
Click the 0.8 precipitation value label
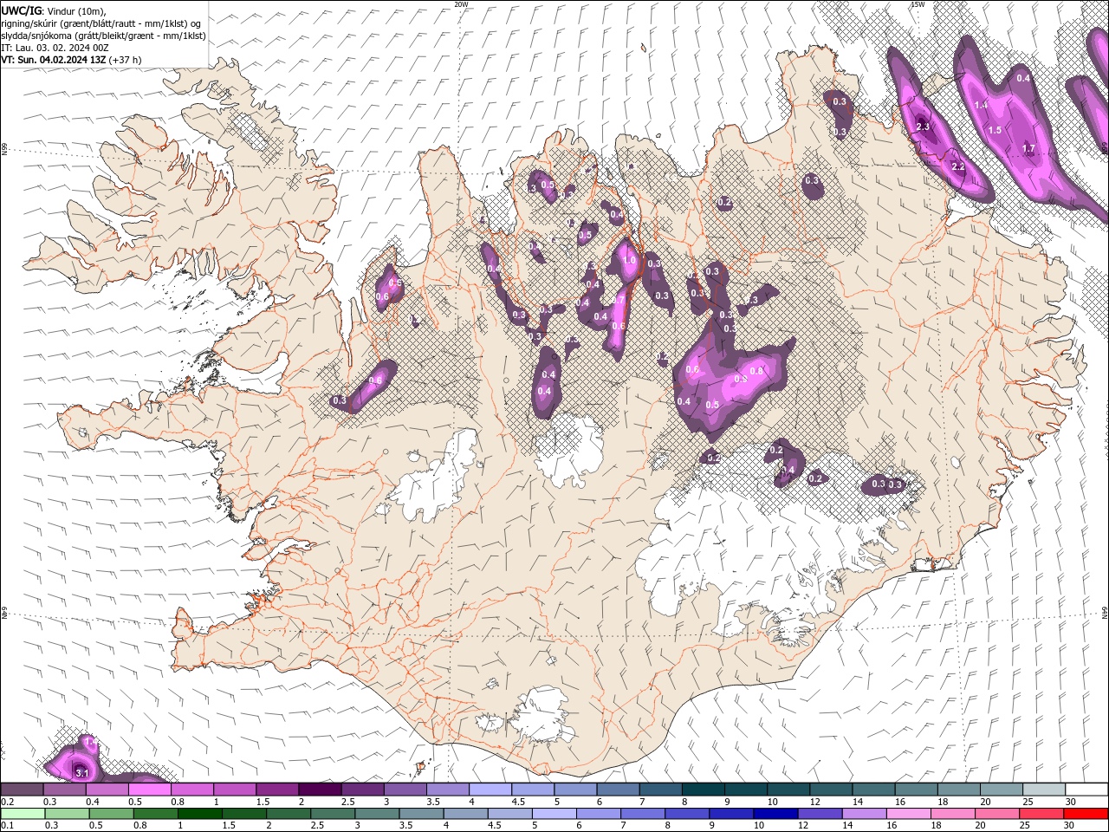(756, 371)
